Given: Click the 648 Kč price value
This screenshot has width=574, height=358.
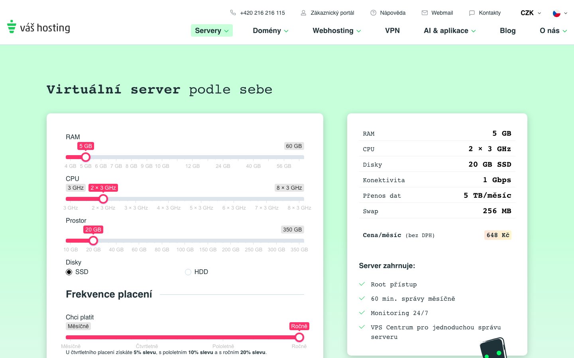Looking at the screenshot, I should (498, 235).
